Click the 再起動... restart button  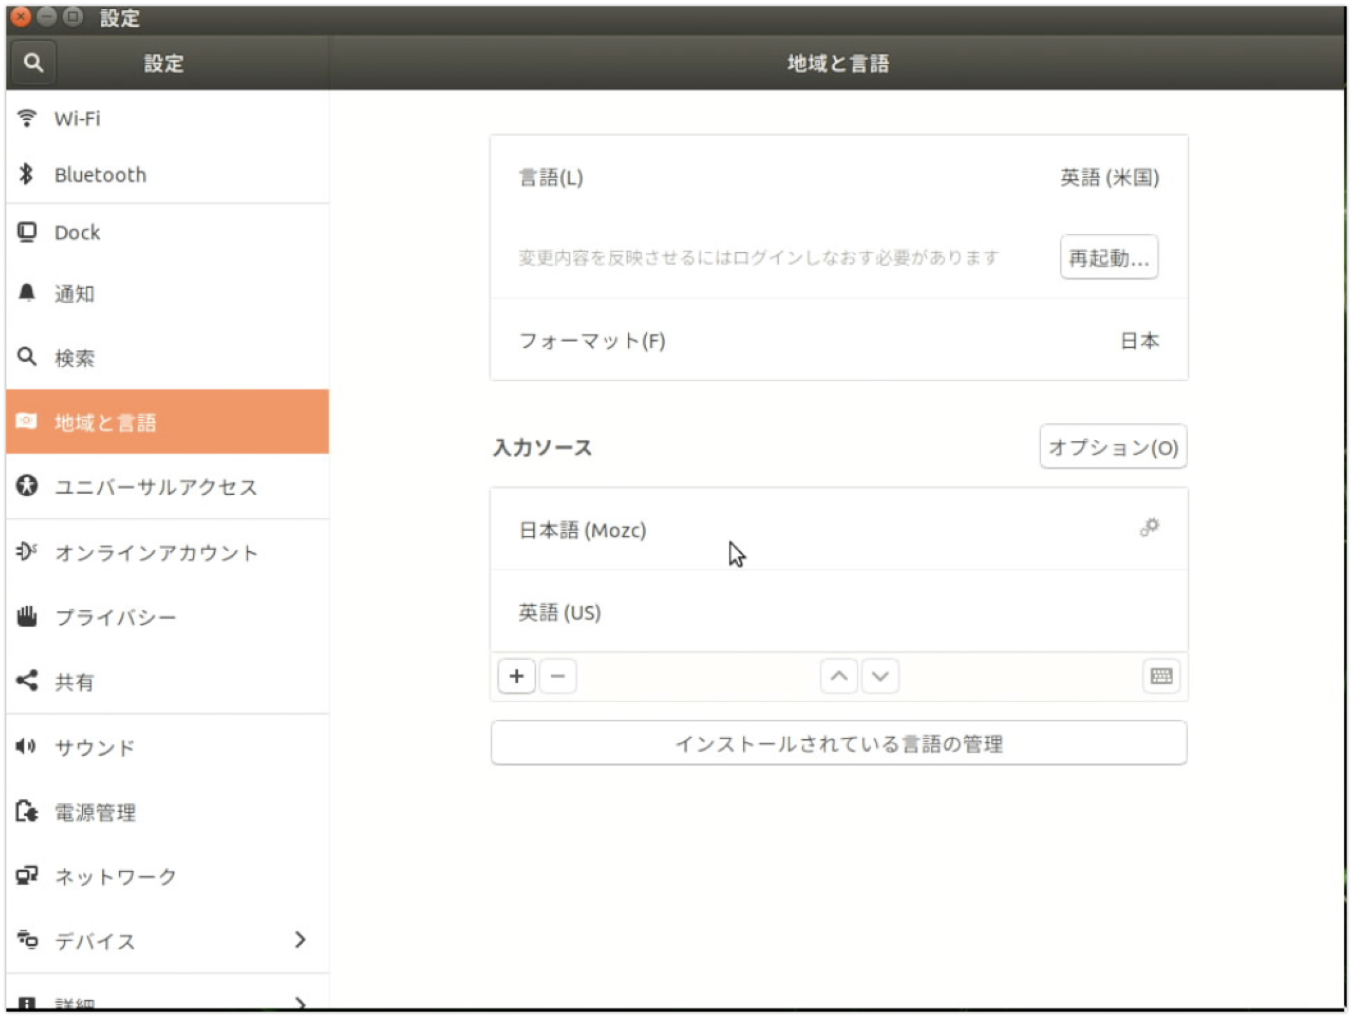point(1108,257)
